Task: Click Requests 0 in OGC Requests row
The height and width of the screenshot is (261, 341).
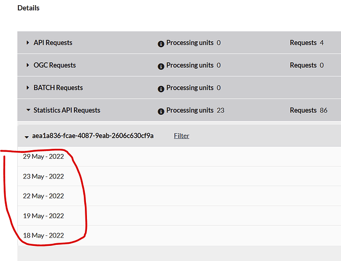Action: 307,65
